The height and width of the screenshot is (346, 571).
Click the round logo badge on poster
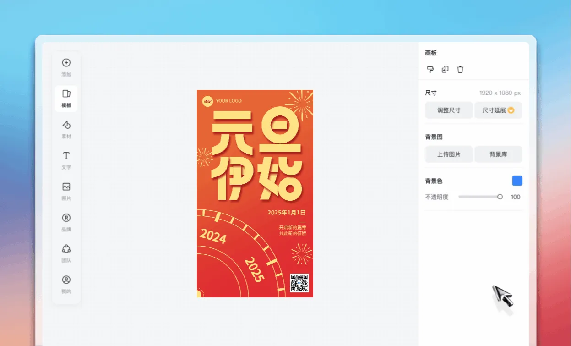(x=208, y=101)
